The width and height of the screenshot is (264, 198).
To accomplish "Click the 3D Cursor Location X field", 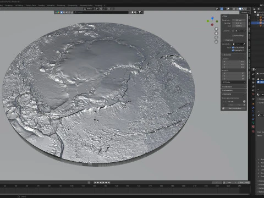I will pos(234,62).
